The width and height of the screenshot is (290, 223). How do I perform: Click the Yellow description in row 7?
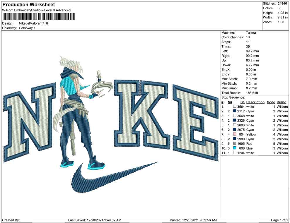pyautogui.click(x=251, y=135)
